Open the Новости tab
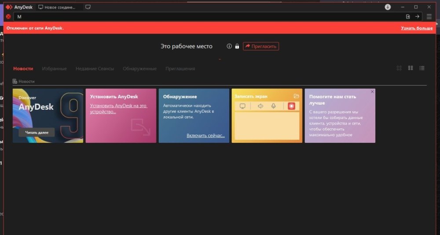The image size is (440, 235). tap(23, 69)
